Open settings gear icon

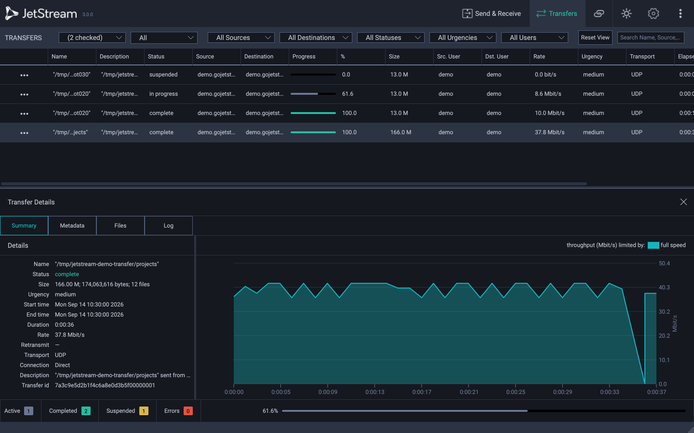(x=654, y=13)
